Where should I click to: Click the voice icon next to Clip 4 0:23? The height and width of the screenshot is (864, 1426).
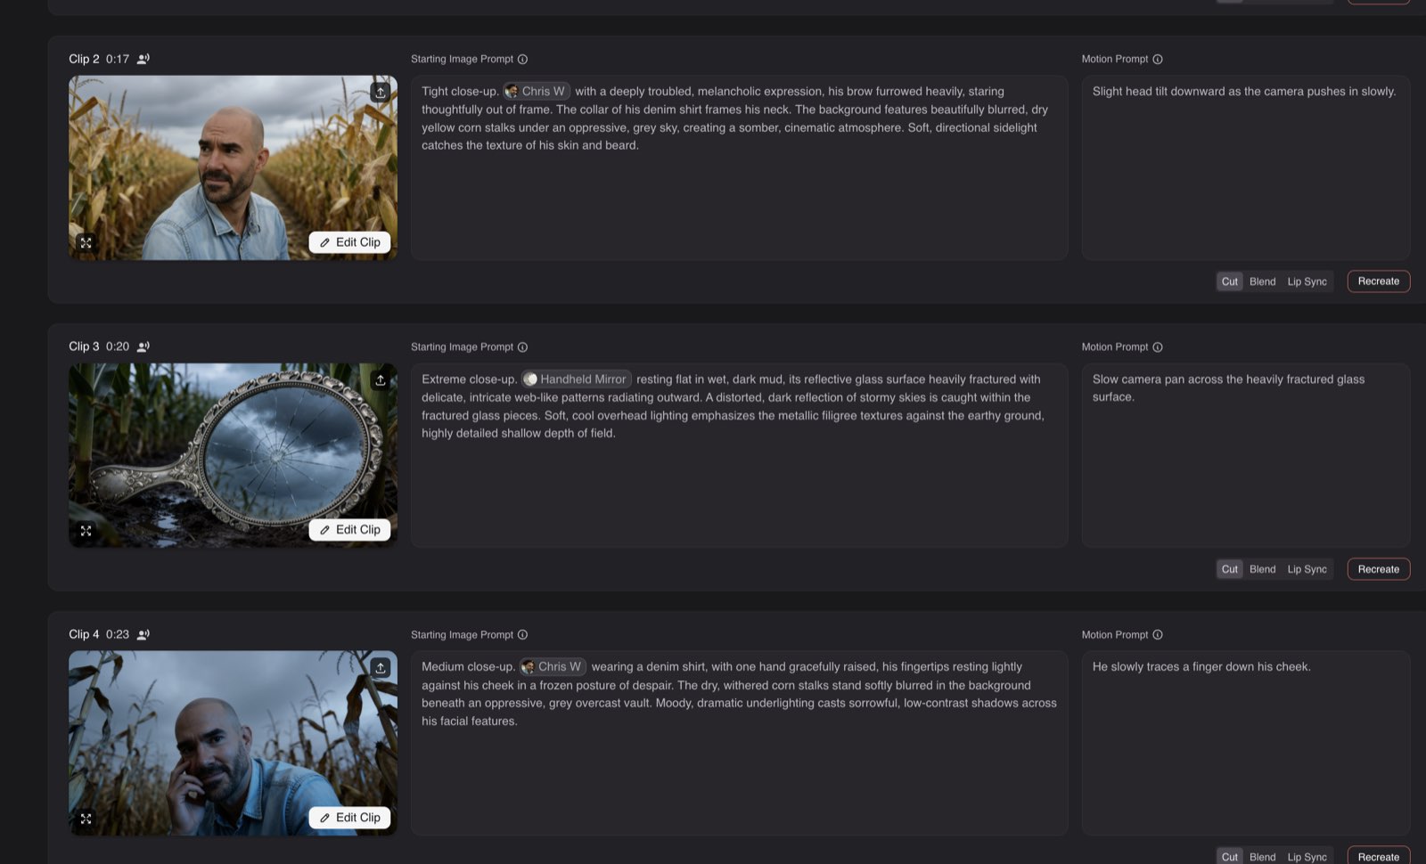click(143, 634)
